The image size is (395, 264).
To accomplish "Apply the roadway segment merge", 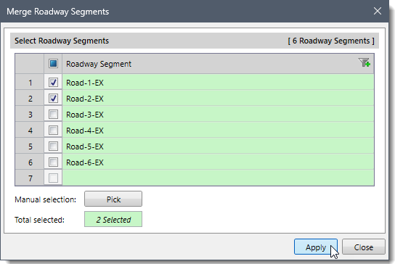I will click(316, 247).
